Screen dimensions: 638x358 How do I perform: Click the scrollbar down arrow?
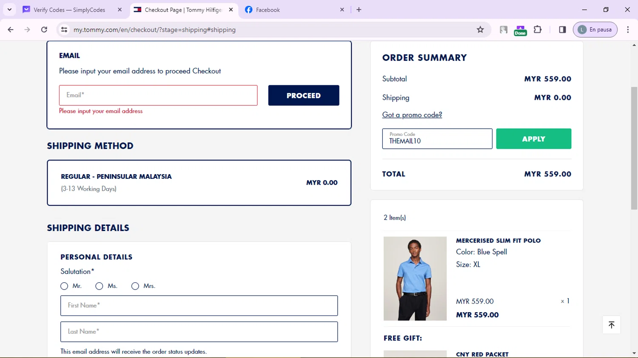pyautogui.click(x=634, y=353)
